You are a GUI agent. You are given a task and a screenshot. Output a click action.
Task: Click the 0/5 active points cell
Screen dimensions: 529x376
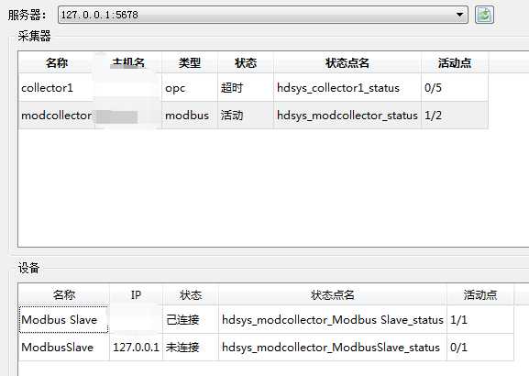click(455, 88)
